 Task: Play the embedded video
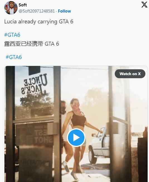tap(76, 137)
